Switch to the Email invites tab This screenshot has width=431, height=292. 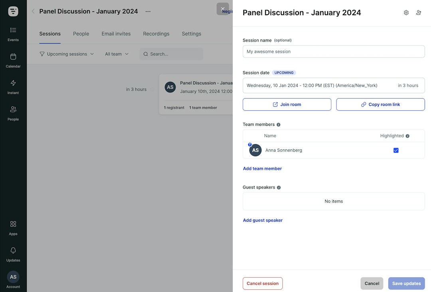click(x=116, y=34)
